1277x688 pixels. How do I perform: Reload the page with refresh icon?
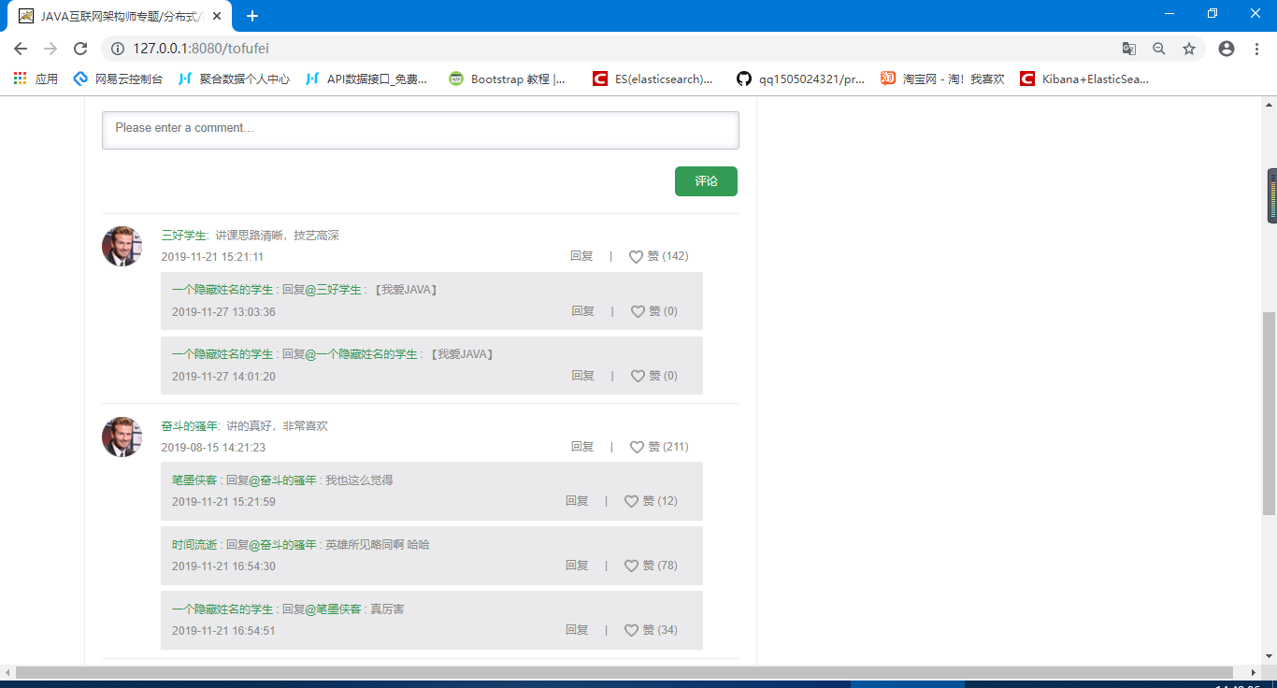(x=80, y=49)
